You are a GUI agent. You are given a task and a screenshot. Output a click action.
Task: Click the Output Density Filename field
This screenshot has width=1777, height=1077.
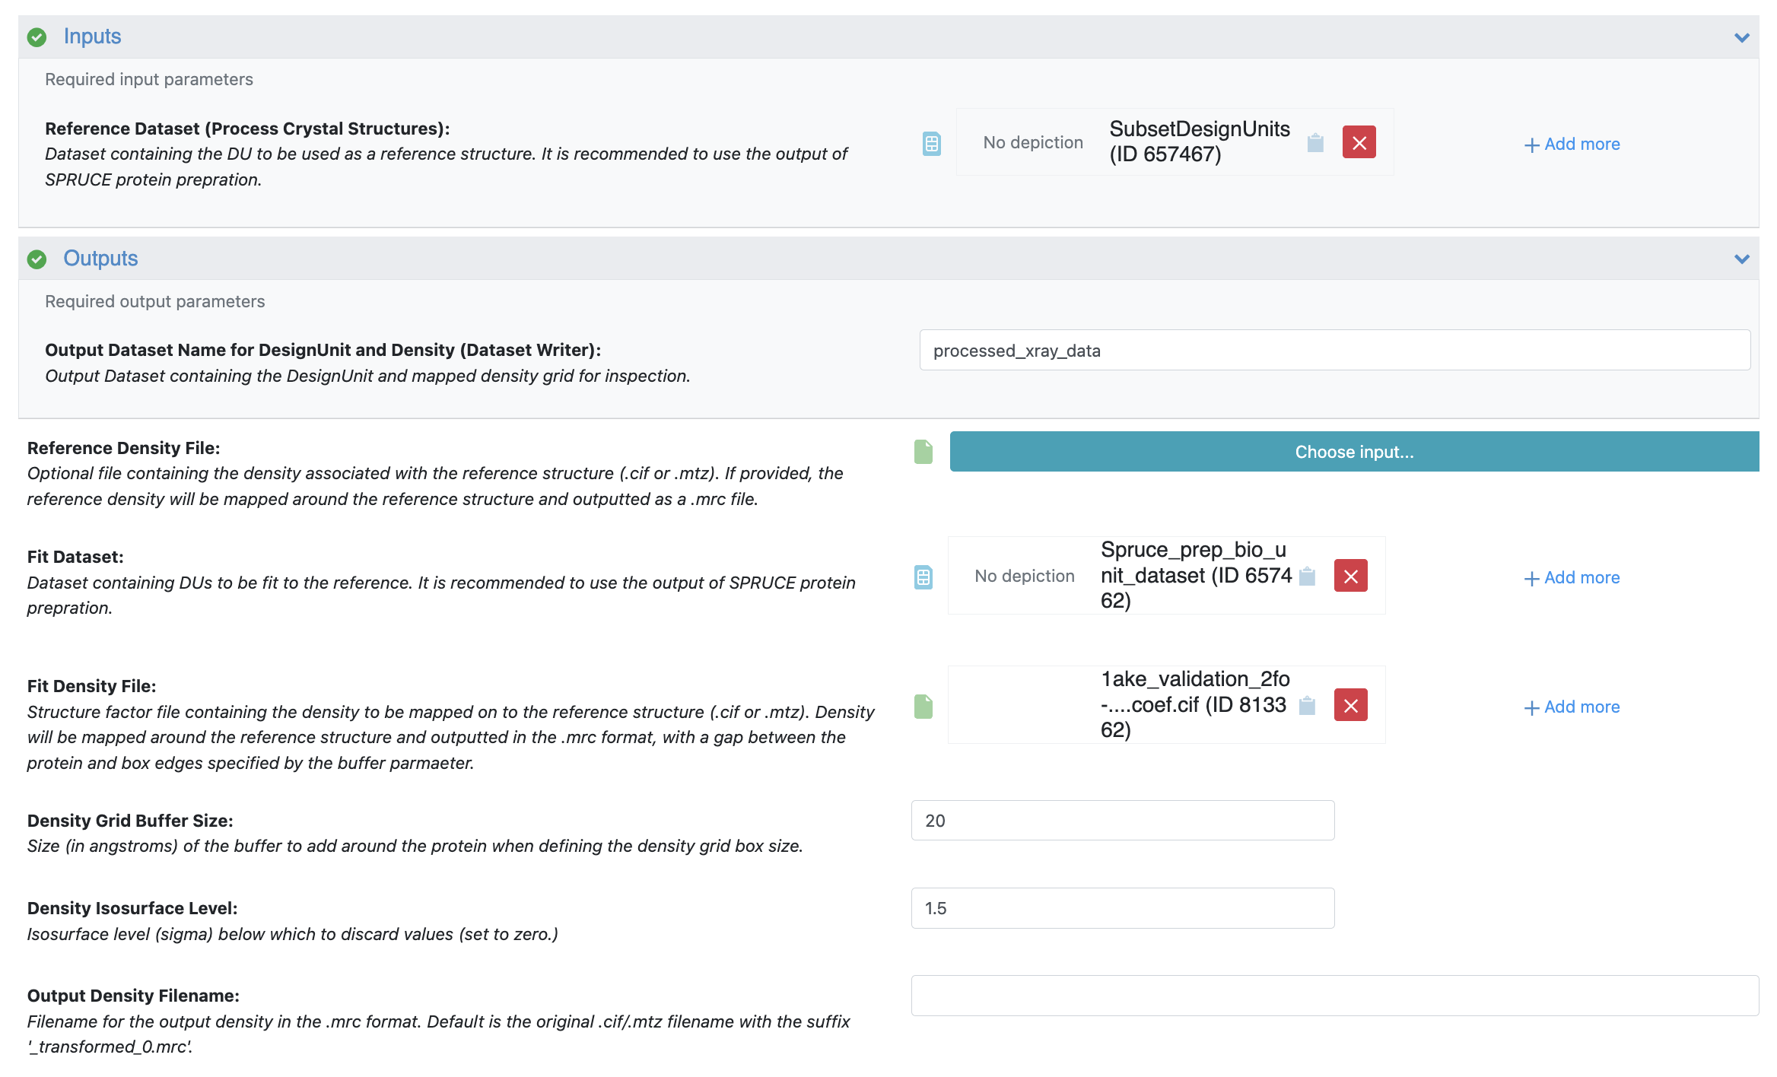[x=1334, y=996]
